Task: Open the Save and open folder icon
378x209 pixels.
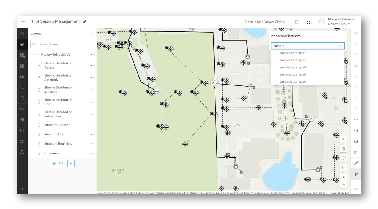Action: 22,109
